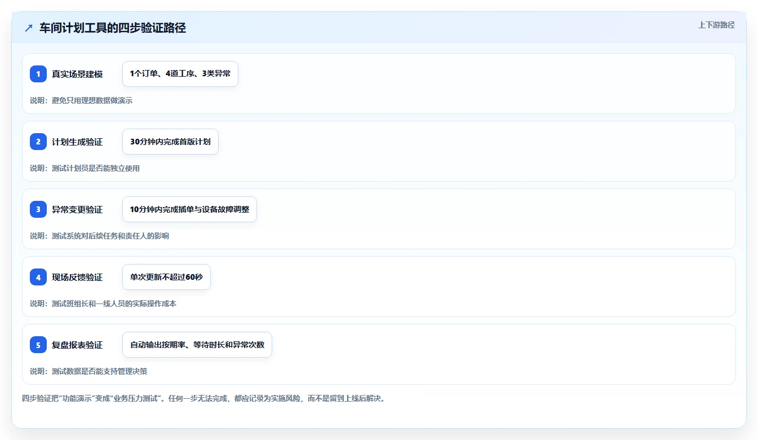Click the note 说明：测试数据是否能支持管理决策
The image size is (758, 440).
click(88, 371)
